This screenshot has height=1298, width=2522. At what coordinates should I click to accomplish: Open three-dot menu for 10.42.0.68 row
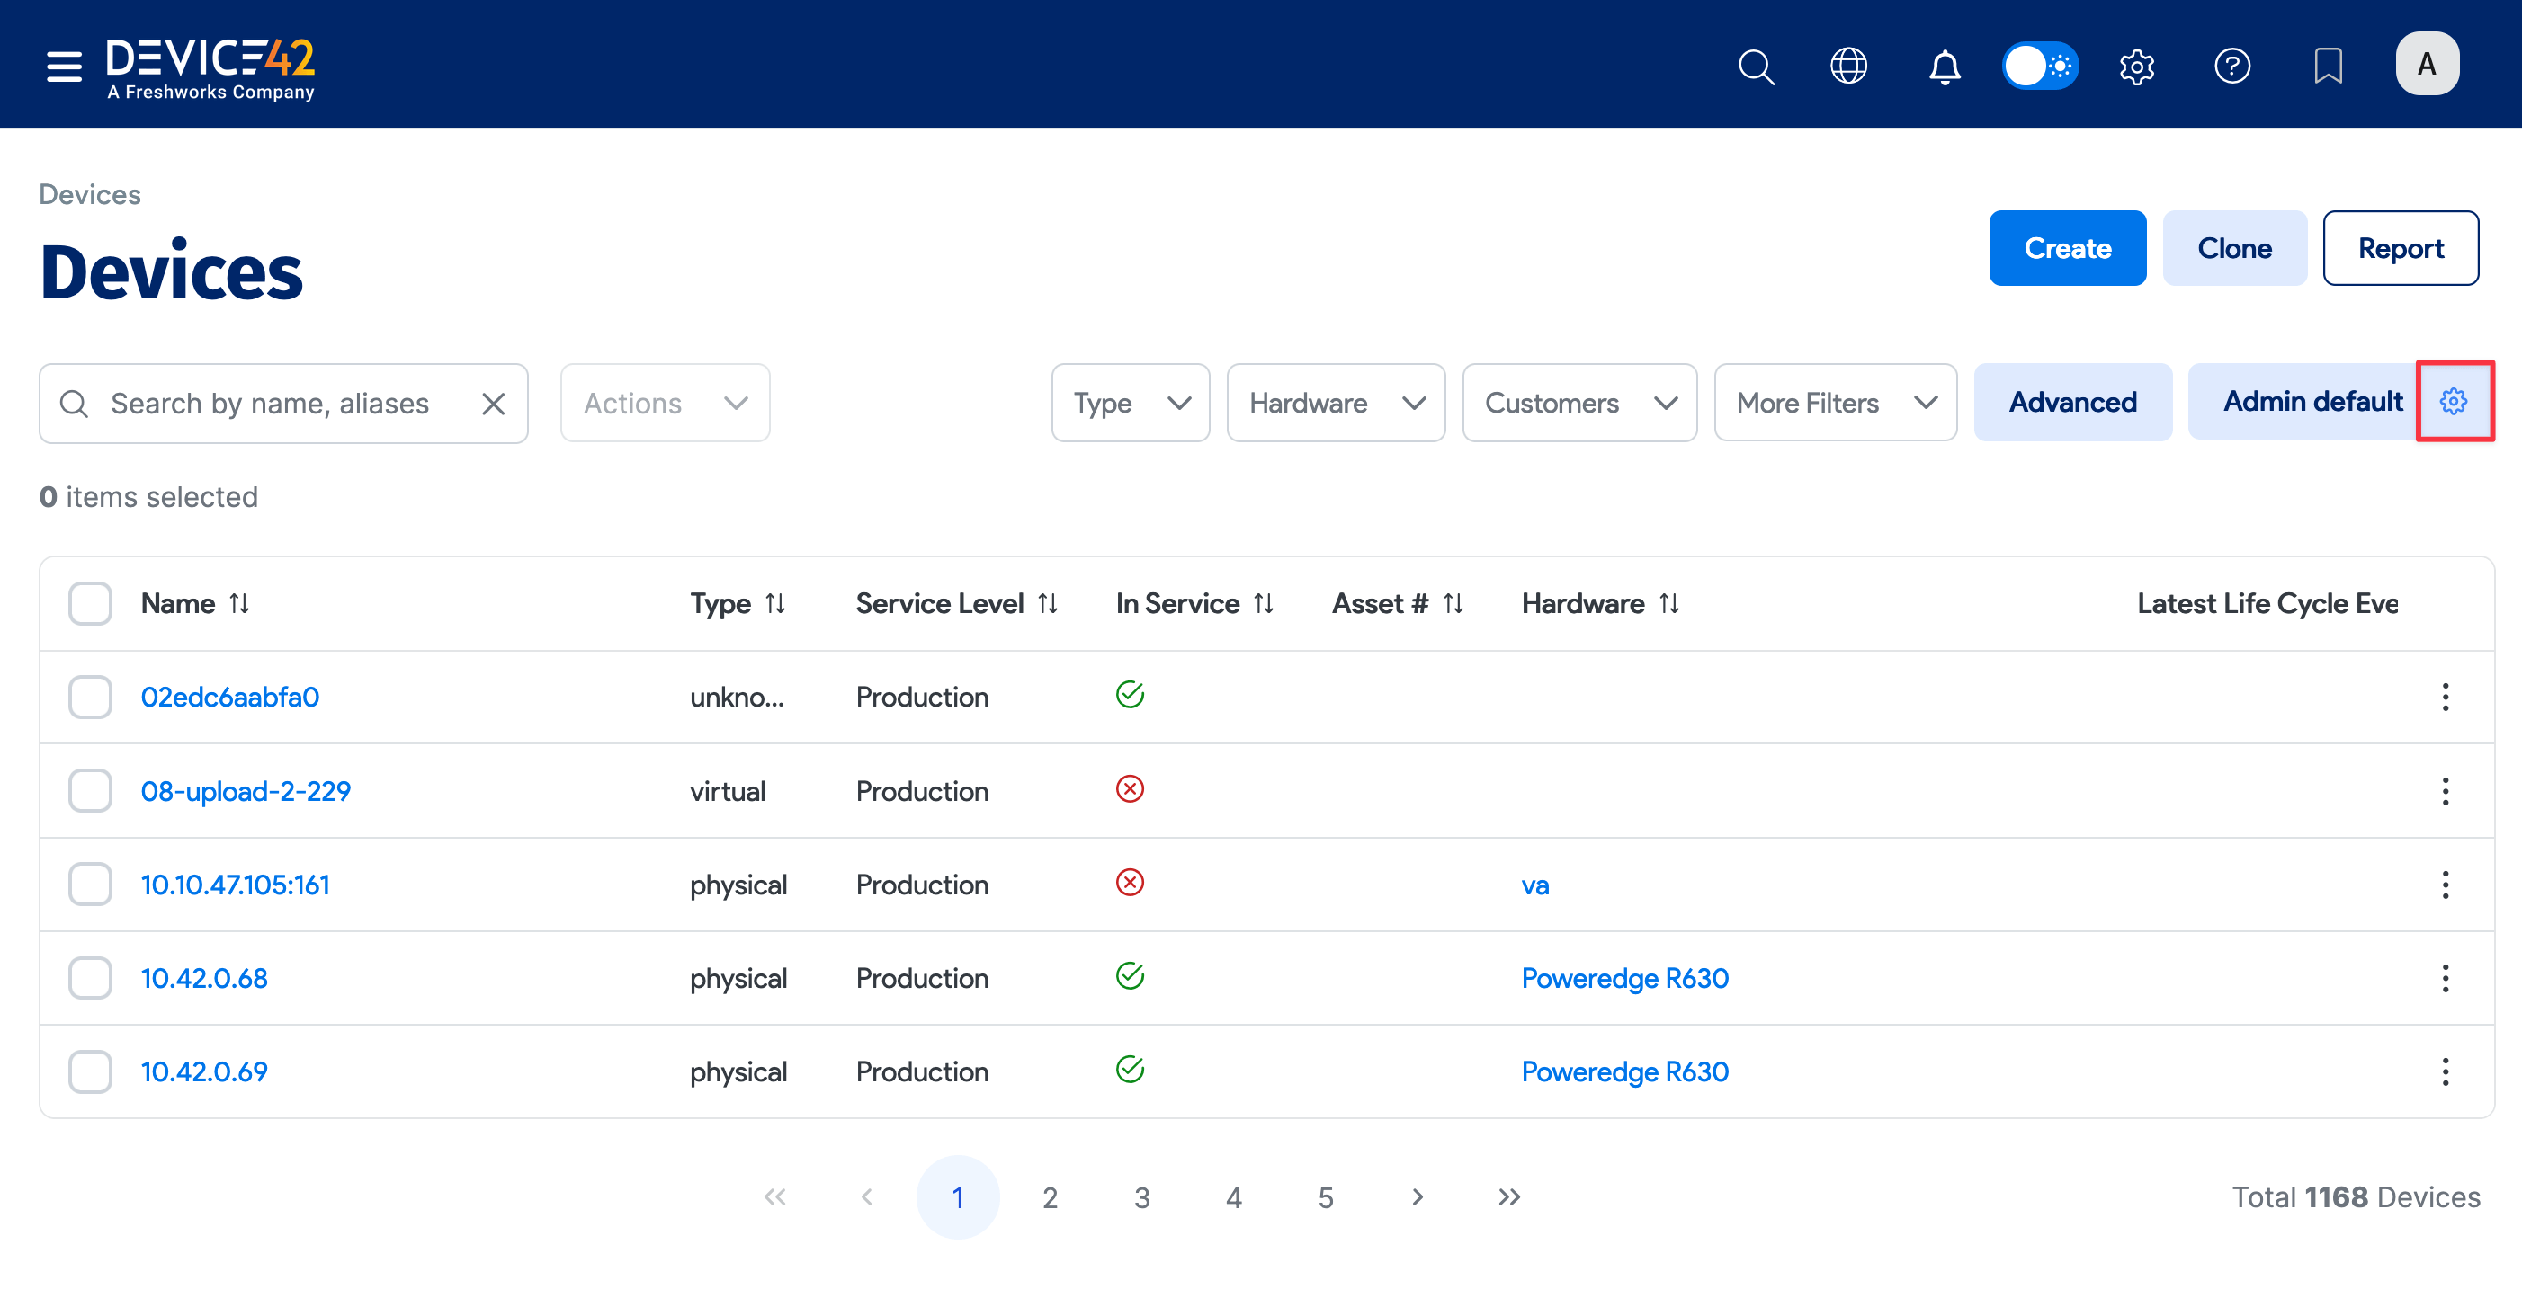2445,978
